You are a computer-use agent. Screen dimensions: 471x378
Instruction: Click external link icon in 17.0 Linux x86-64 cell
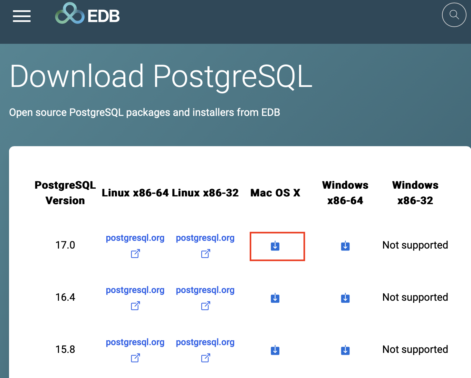[x=135, y=254]
